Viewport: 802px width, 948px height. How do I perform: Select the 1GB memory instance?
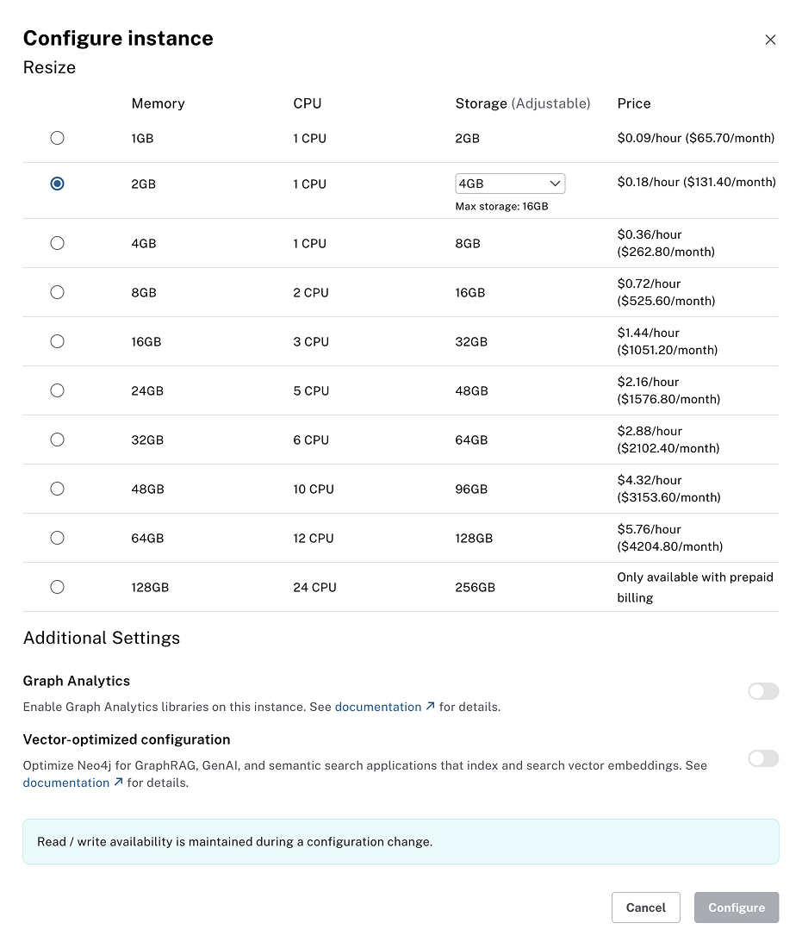57,137
